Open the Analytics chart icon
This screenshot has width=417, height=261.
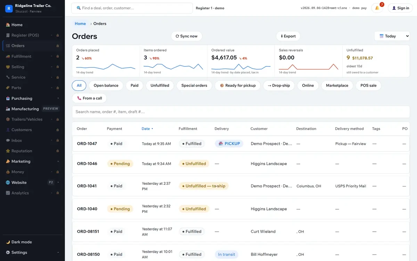pos(8,193)
